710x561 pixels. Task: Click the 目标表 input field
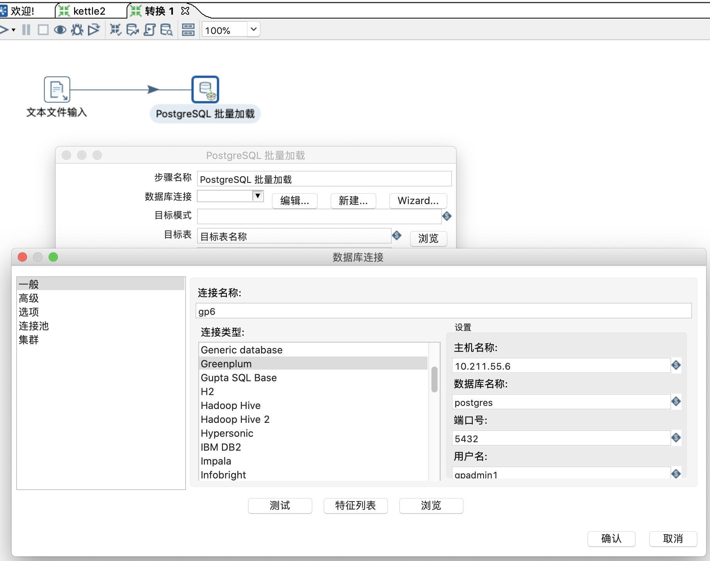point(294,236)
